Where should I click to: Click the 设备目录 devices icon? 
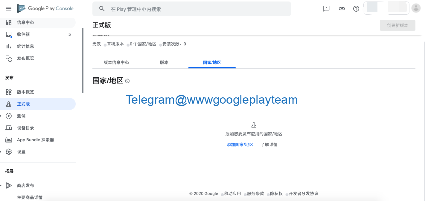9,128
